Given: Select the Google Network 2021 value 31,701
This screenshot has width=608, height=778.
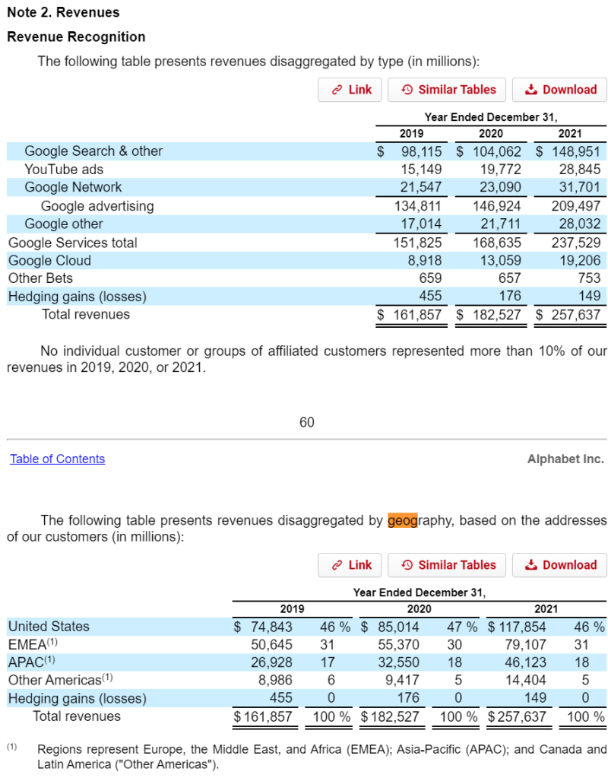Looking at the screenshot, I should (580, 187).
